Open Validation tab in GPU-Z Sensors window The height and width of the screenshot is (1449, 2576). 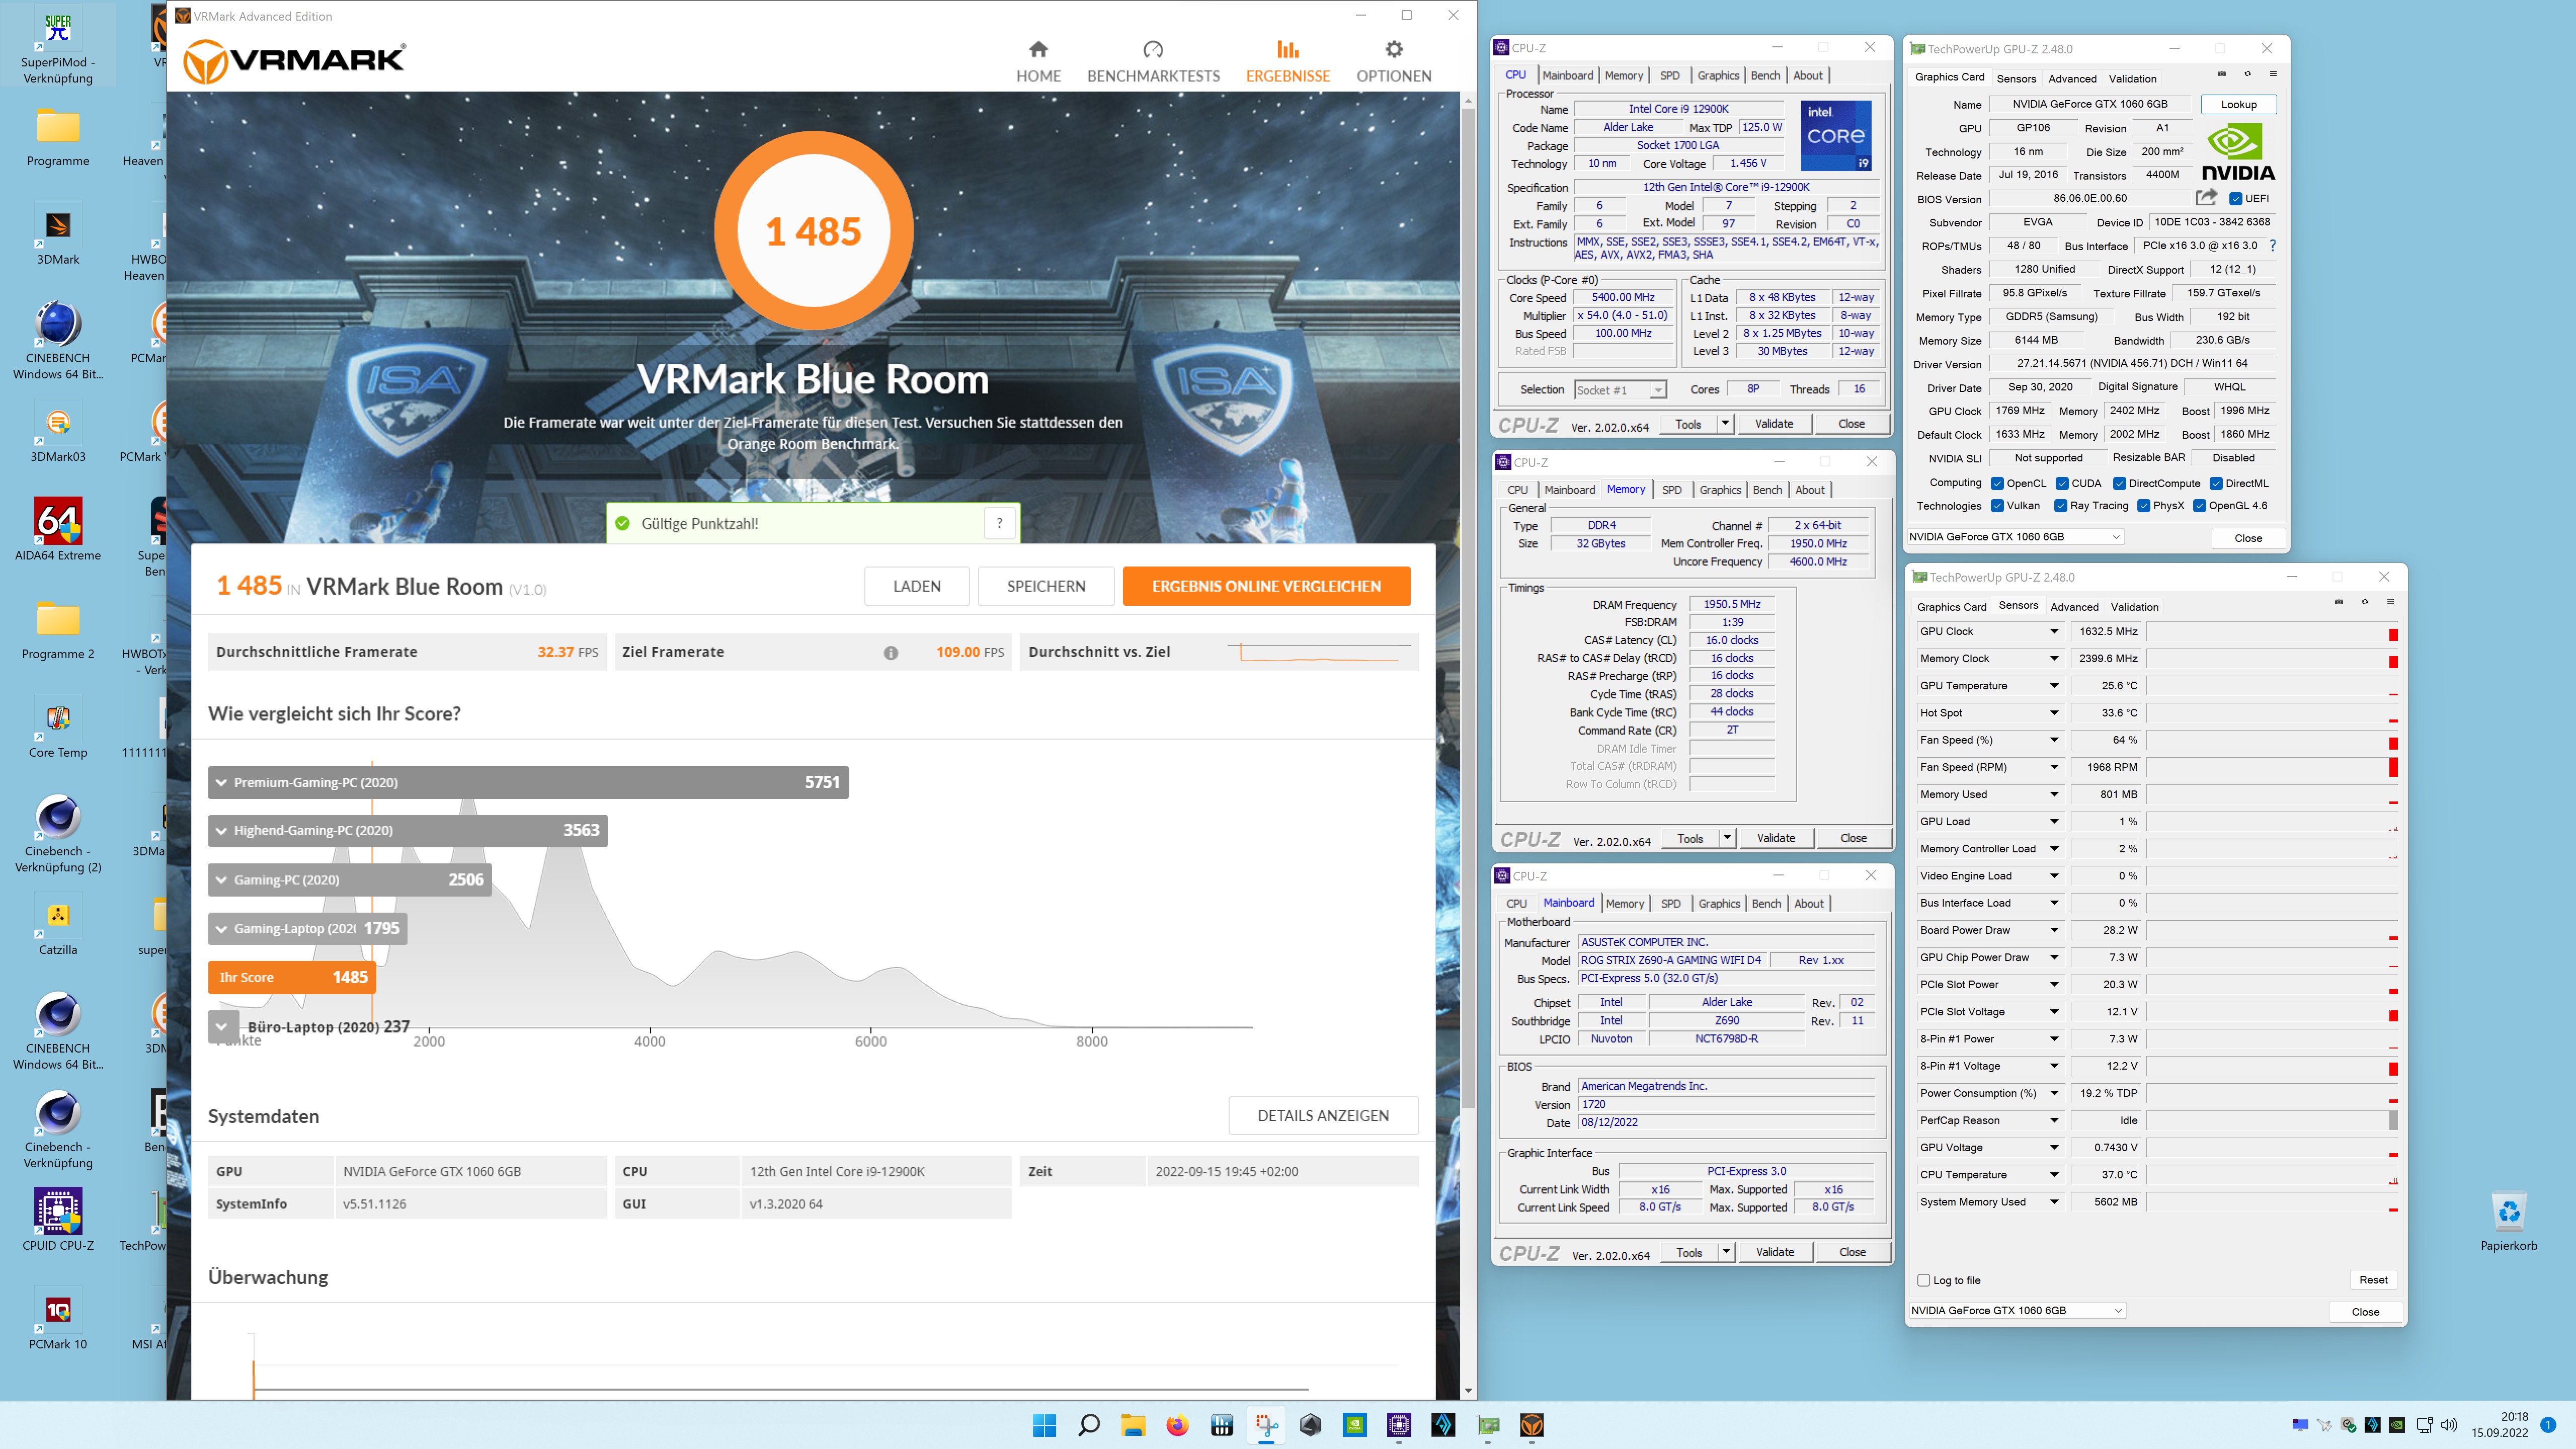coord(2134,607)
